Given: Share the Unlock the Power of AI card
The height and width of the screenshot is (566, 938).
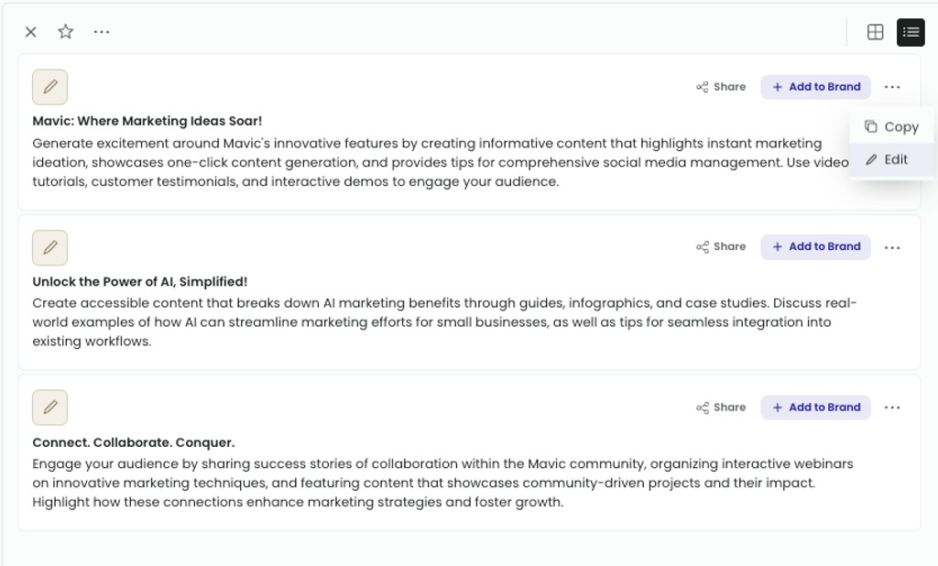Looking at the screenshot, I should [721, 246].
